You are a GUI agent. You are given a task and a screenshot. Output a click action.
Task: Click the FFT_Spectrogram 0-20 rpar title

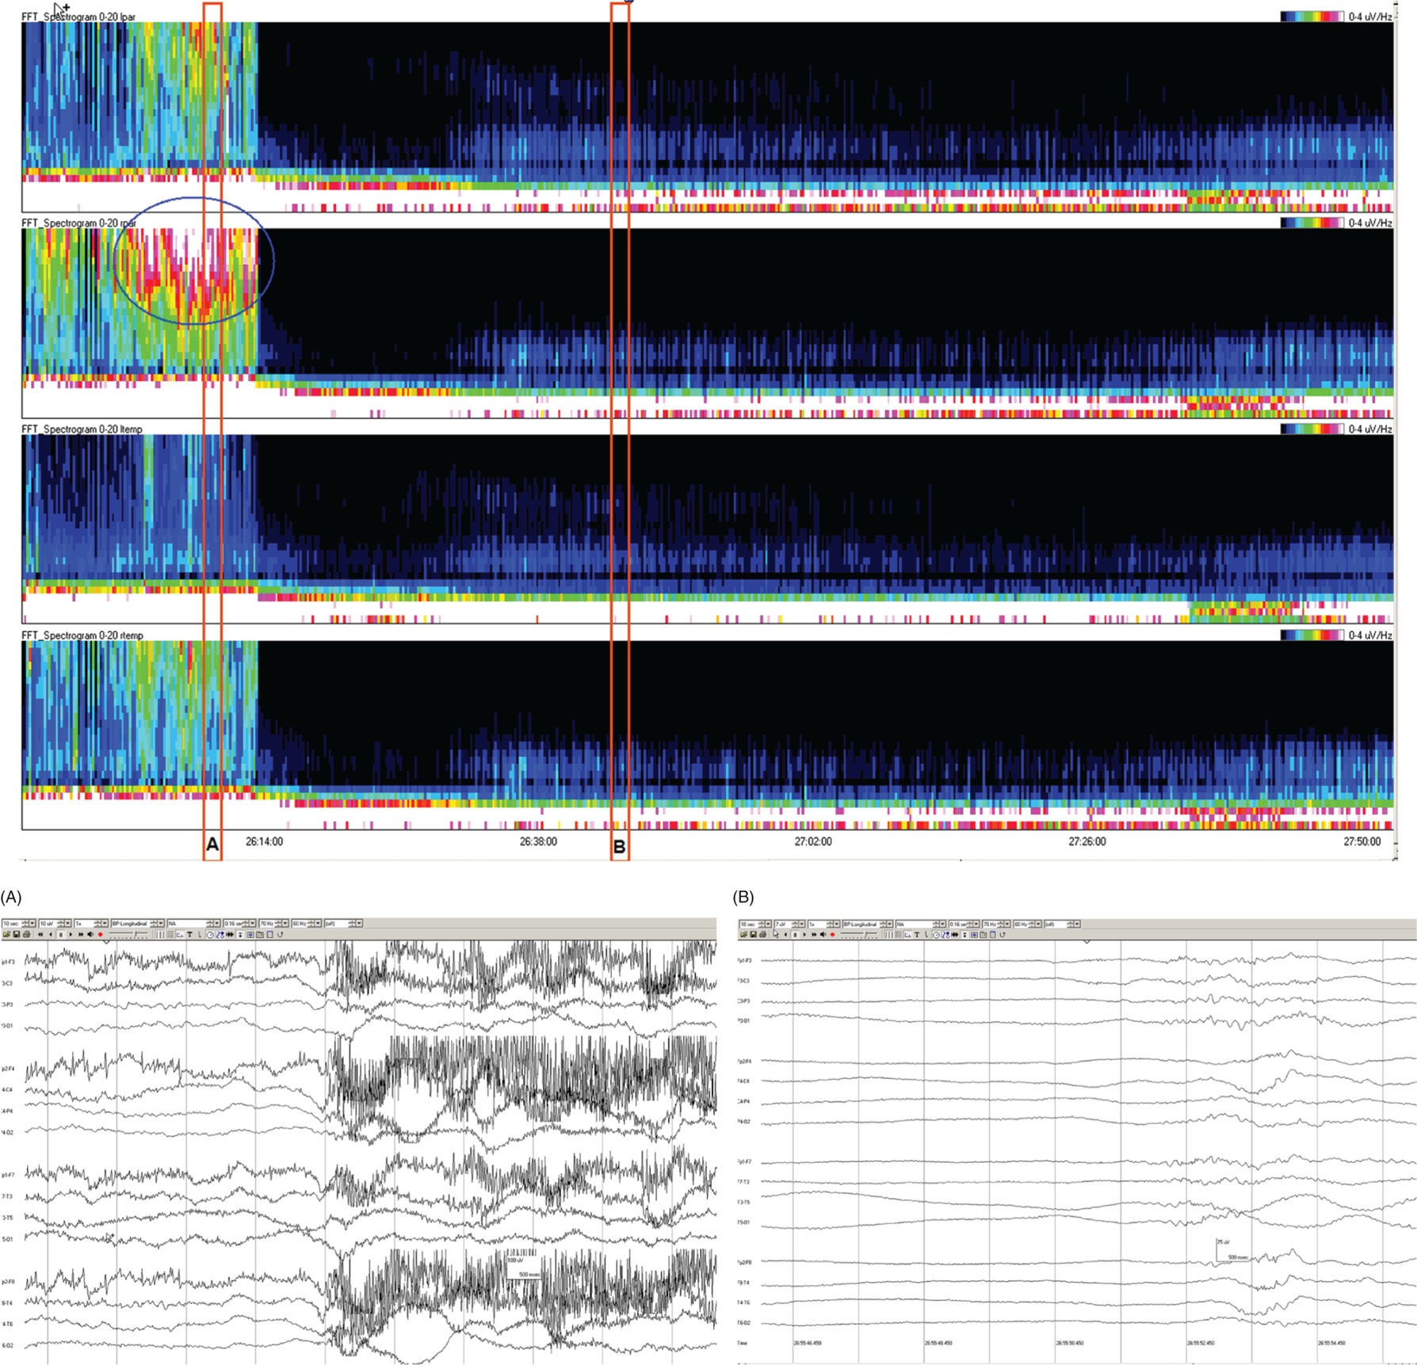pyautogui.click(x=79, y=223)
